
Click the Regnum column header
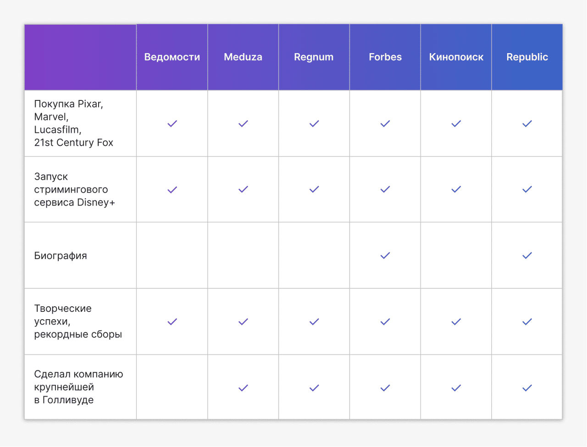coord(314,57)
